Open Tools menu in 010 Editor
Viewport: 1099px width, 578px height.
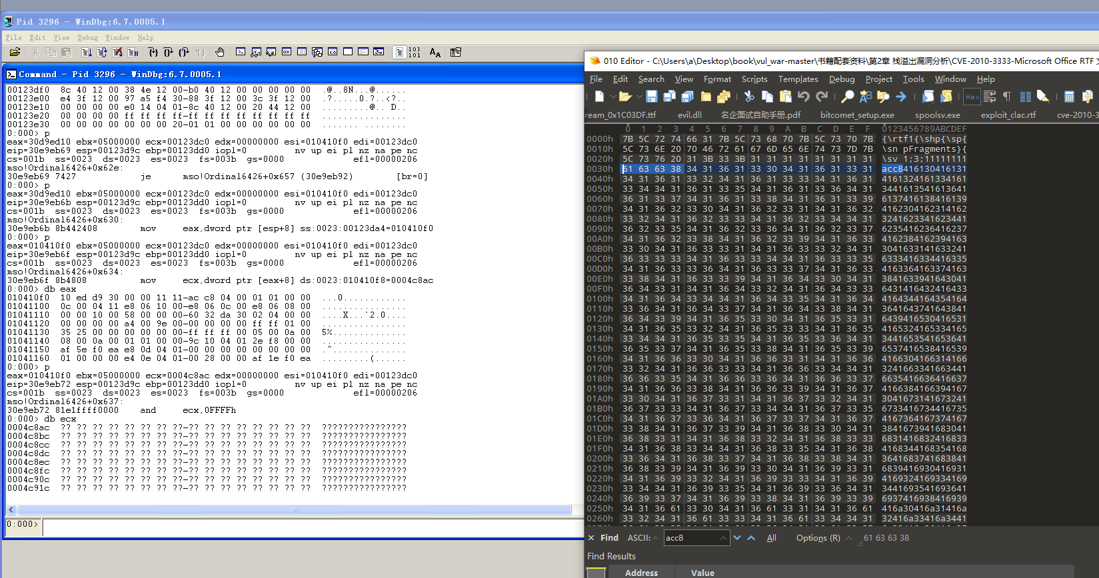click(913, 79)
